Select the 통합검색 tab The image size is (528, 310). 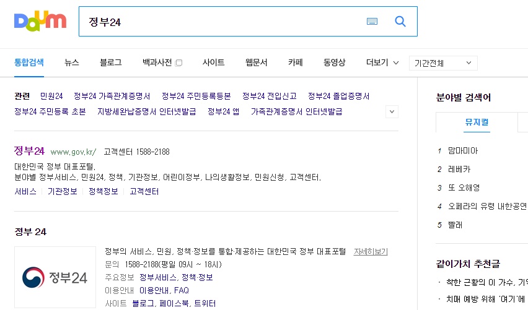click(29, 62)
